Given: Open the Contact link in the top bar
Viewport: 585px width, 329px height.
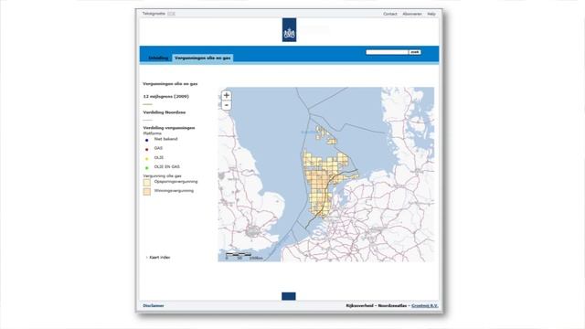Looking at the screenshot, I should click(x=390, y=14).
